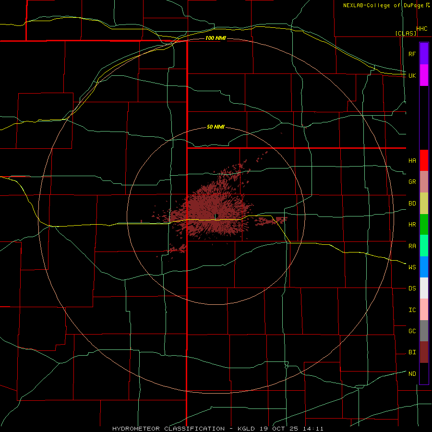Click the RF purple legend swatch
Viewport: 432px width, 432px height.
pos(424,54)
